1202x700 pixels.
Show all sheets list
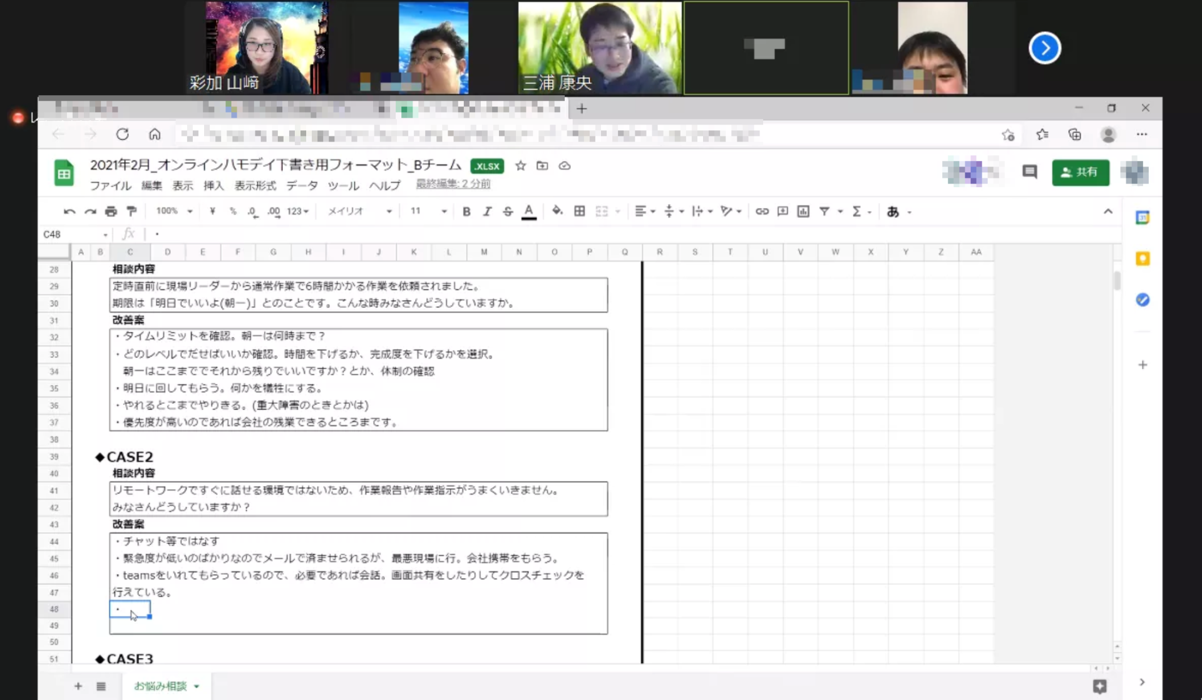pyautogui.click(x=101, y=686)
